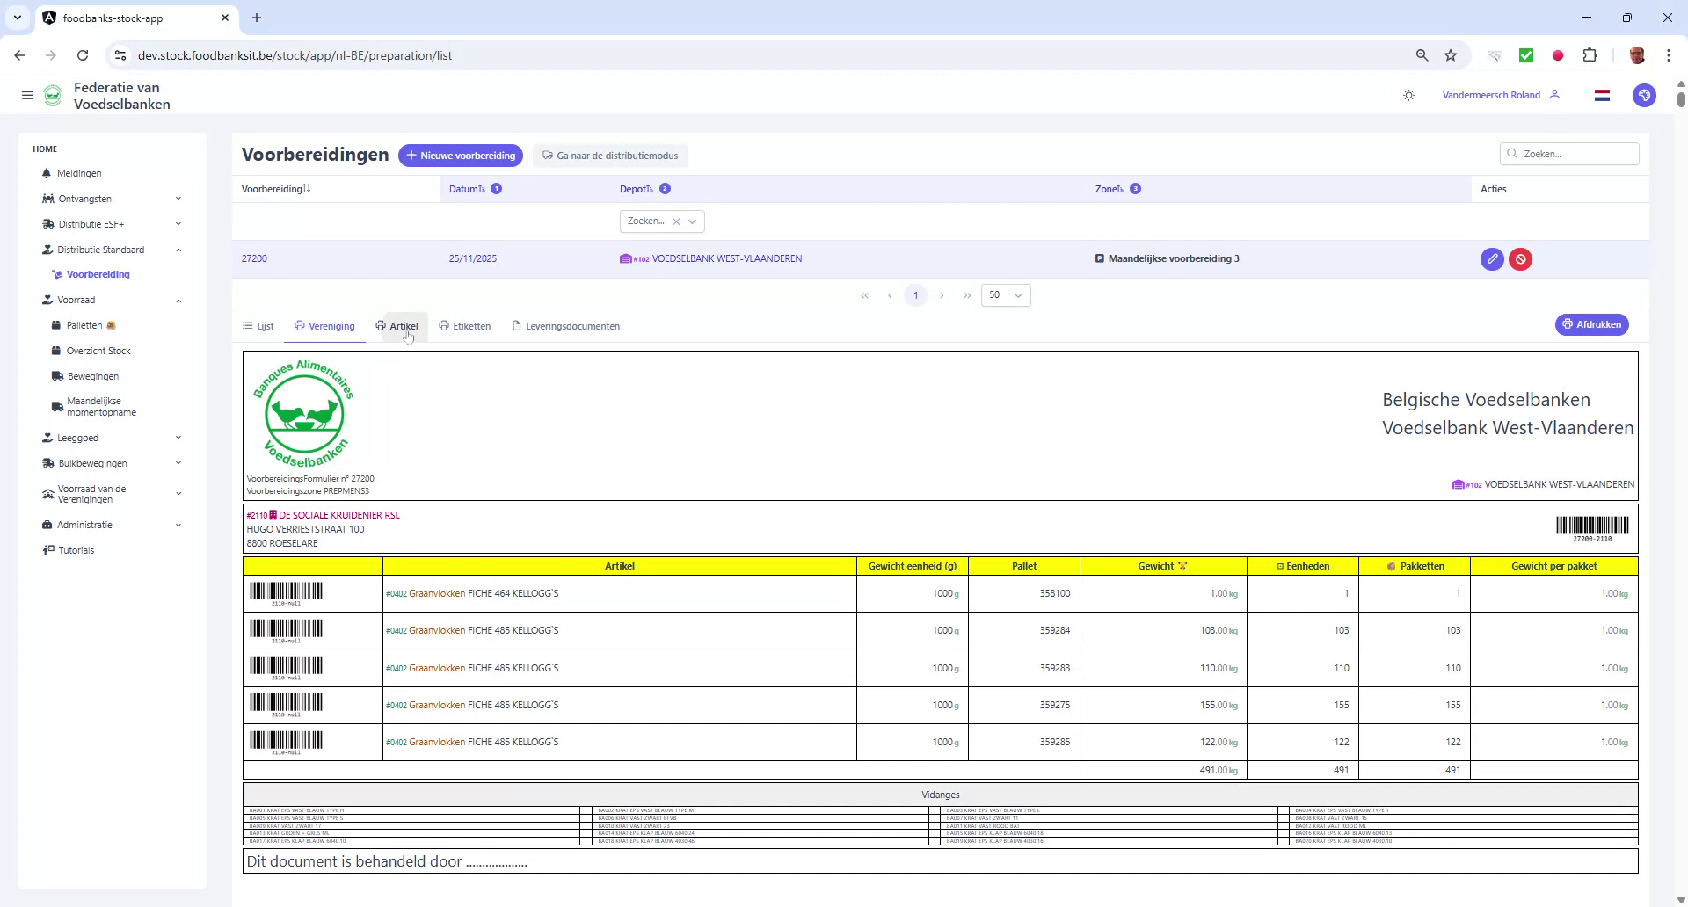1688x907 pixels.
Task: Open the theme palette icon
Action: pos(1643,95)
